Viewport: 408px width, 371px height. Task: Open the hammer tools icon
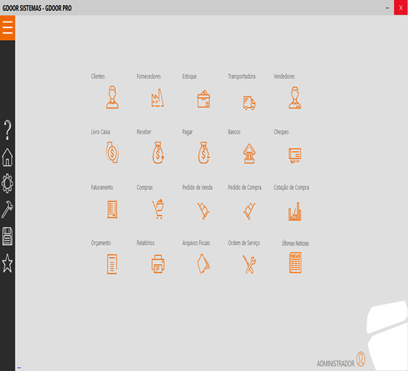(7, 209)
